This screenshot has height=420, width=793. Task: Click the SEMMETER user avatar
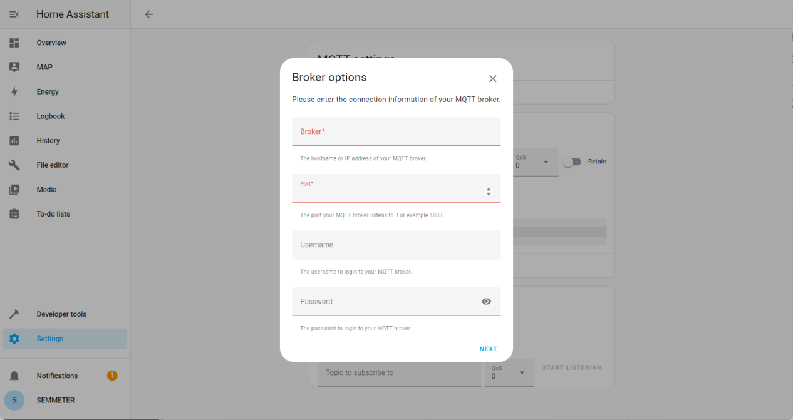click(x=14, y=400)
